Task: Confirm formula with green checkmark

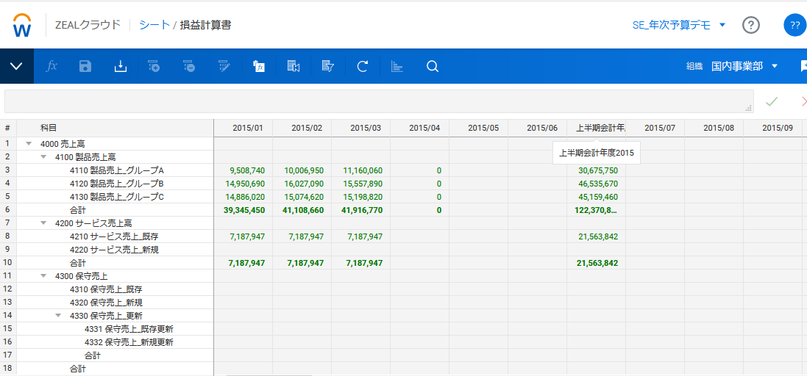Action: 771,101
